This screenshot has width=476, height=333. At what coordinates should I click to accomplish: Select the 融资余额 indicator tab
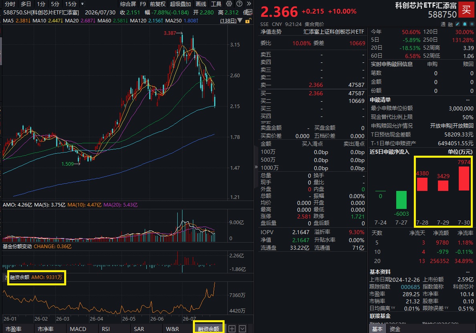(x=209, y=329)
